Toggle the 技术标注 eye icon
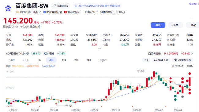The height and width of the screenshot is (112, 199). point(173,66)
